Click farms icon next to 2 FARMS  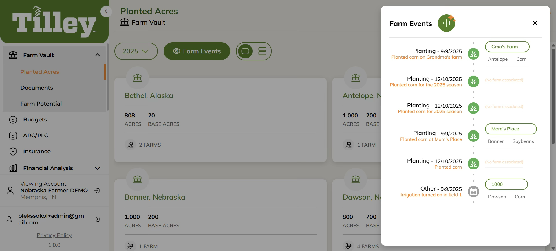[130, 145]
